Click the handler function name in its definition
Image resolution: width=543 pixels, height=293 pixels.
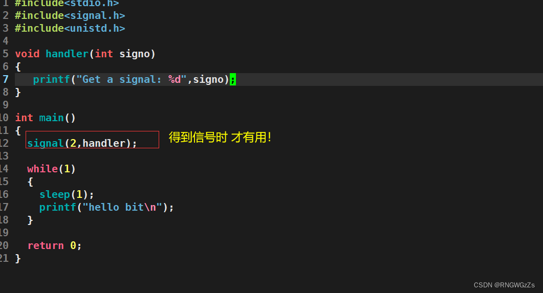(67, 54)
